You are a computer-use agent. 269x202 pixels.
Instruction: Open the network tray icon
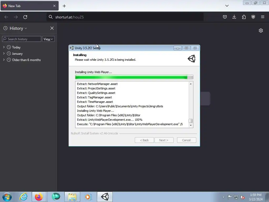click(x=236, y=197)
